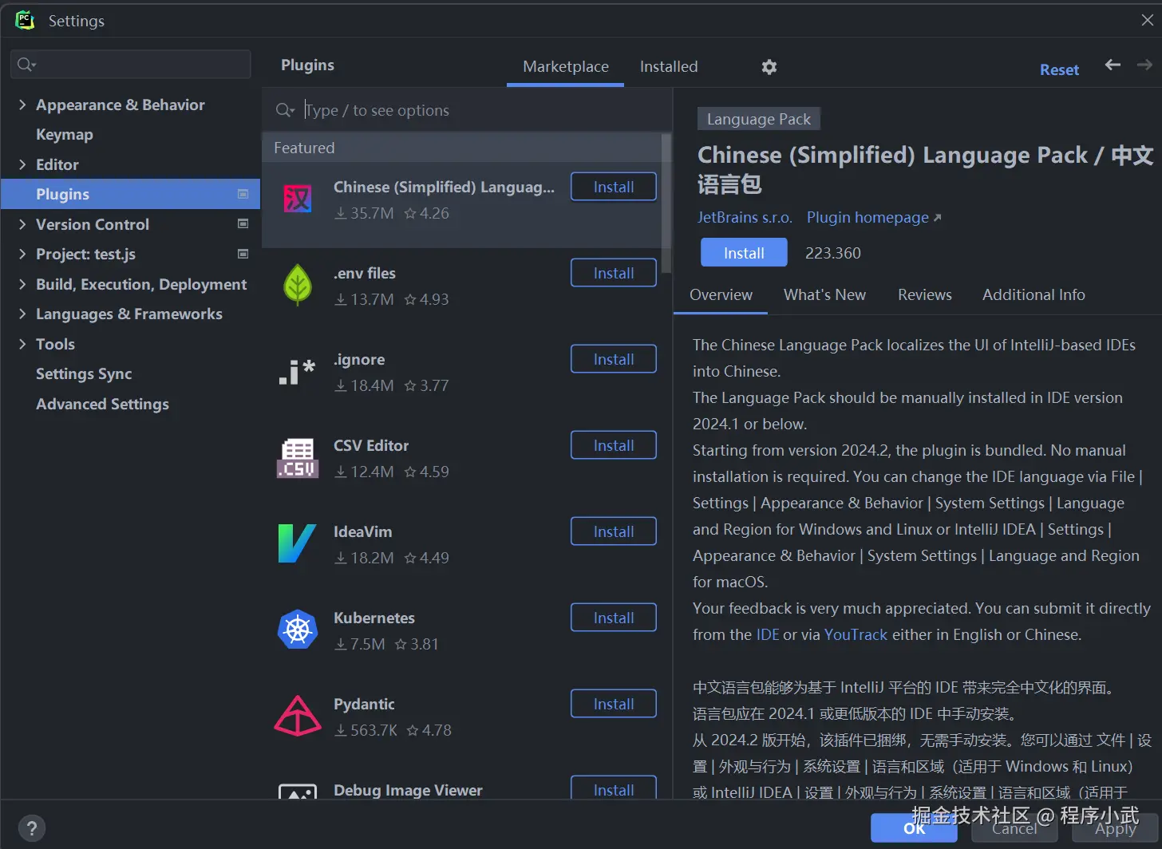Click the CSV Editor plugin icon
Image resolution: width=1162 pixels, height=849 pixels.
pyautogui.click(x=298, y=458)
